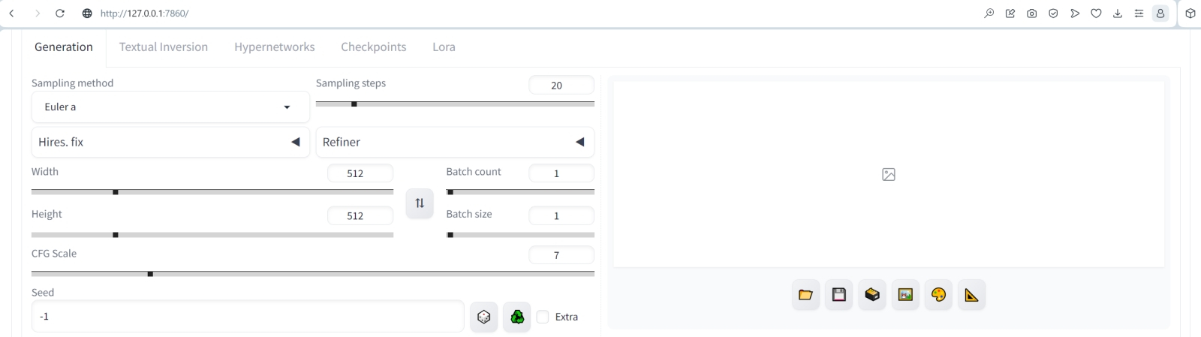Open the Lora tab
Screen dimensions: 1201x337
(444, 47)
